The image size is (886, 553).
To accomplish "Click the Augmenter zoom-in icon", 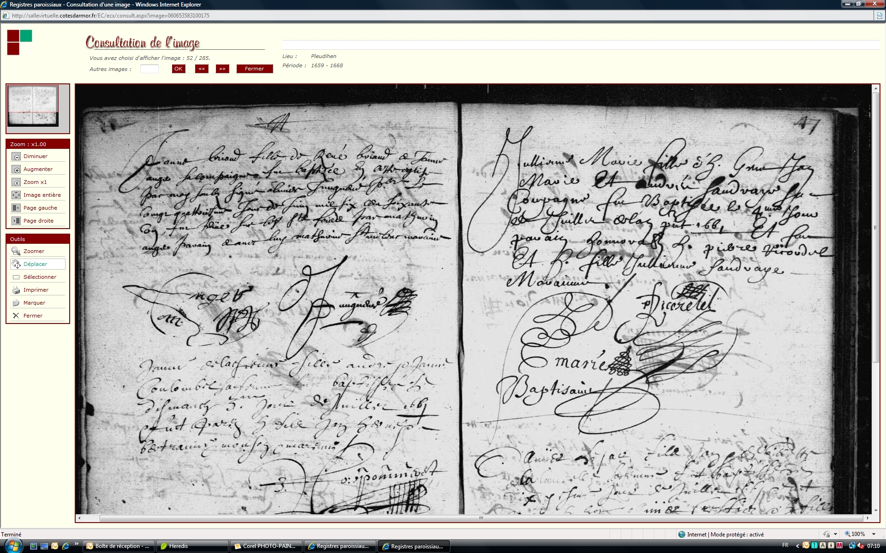I will click(16, 170).
